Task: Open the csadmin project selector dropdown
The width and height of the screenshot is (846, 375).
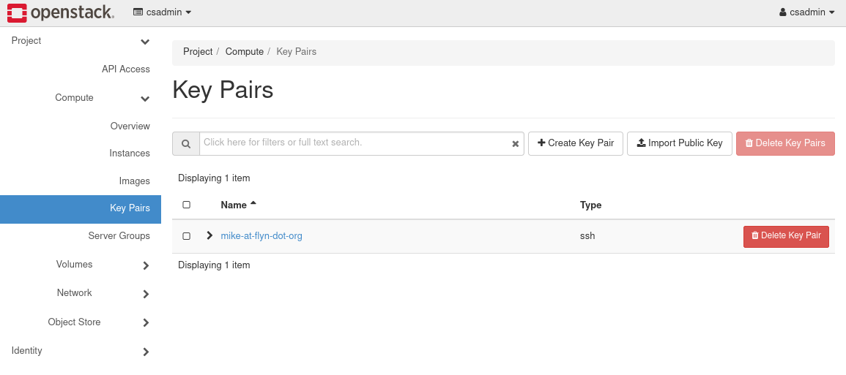Action: click(162, 12)
